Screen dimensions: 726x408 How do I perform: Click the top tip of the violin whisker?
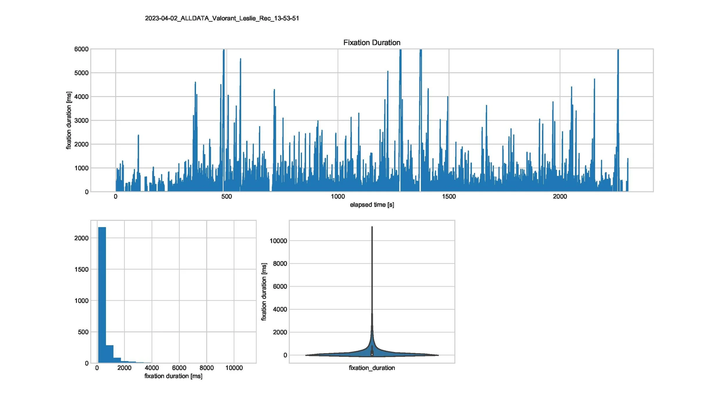click(372, 227)
